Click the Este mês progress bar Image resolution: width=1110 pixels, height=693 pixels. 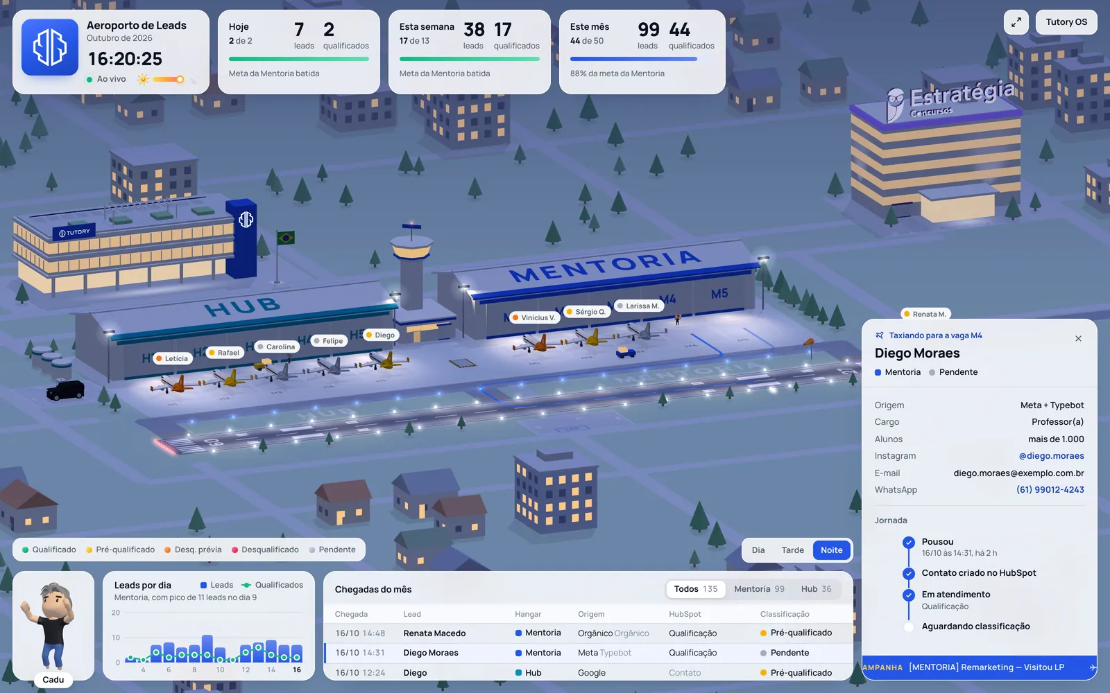pos(642,59)
